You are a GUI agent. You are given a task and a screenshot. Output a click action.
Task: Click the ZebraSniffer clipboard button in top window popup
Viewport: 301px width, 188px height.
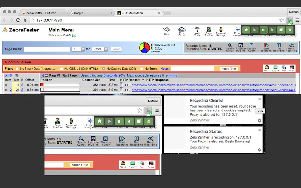281,30
